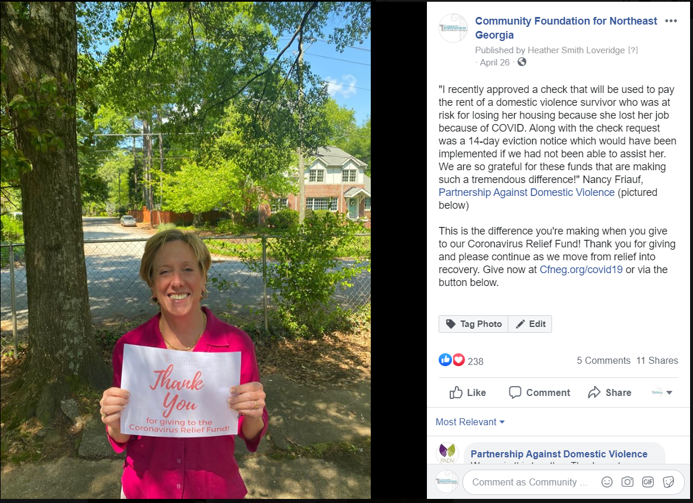Edit the post with Edit button
Screen dimensions: 693x503
coord(530,324)
